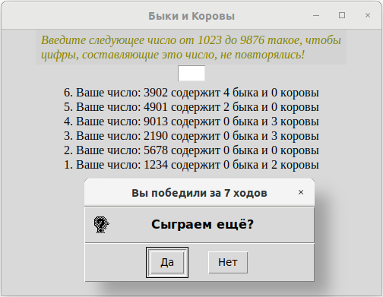Close the 'Вы победили за 7 ходов' dialog
Image resolution: width=383 pixels, height=297 pixels.
[x=301, y=192]
